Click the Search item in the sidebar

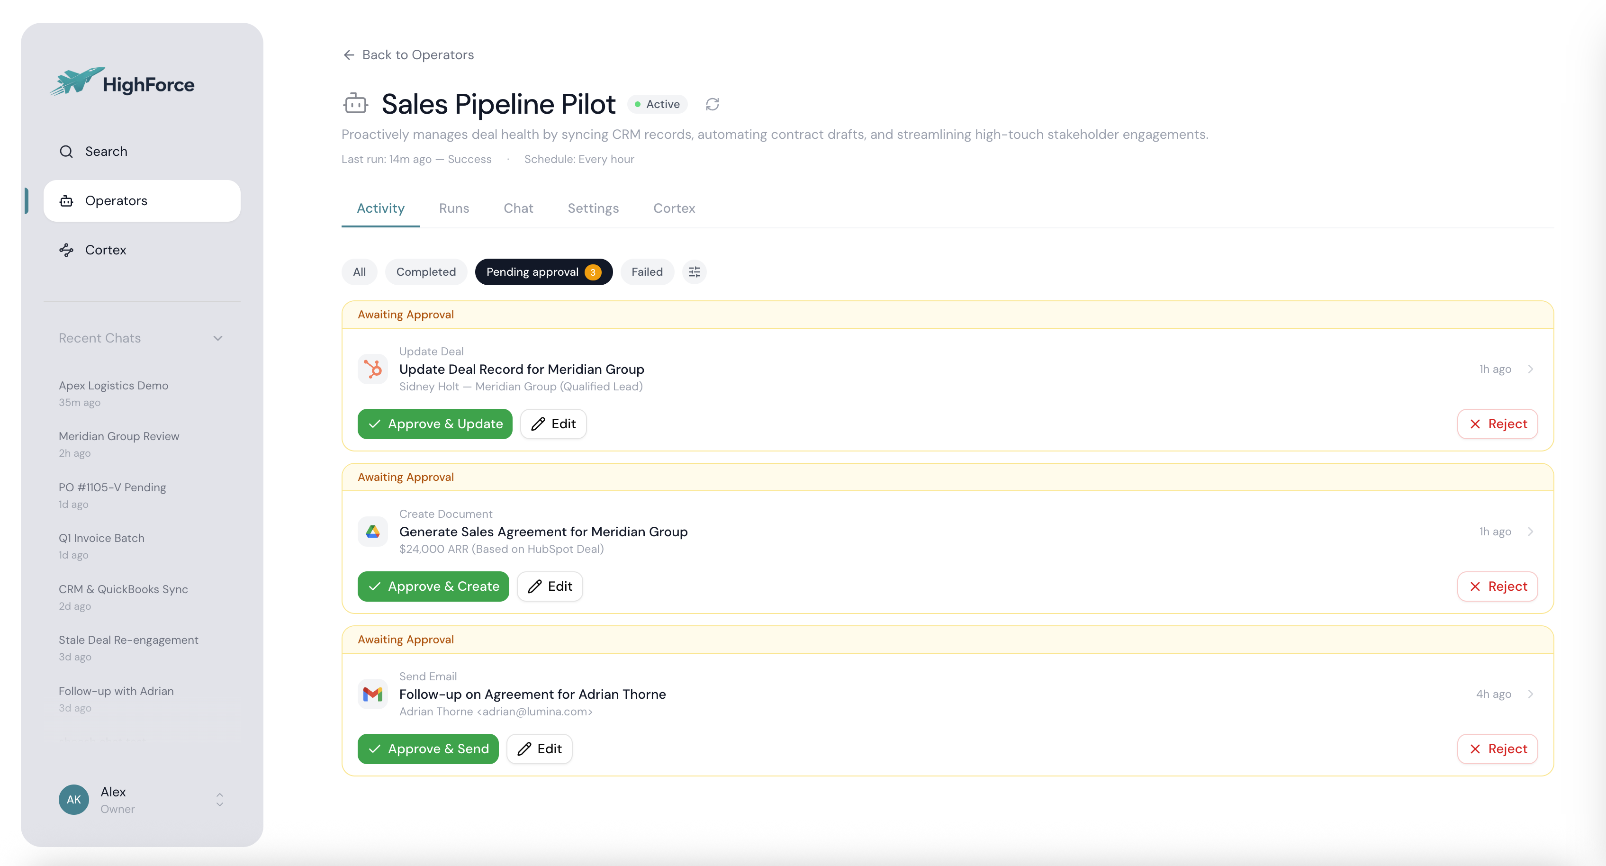(x=105, y=152)
